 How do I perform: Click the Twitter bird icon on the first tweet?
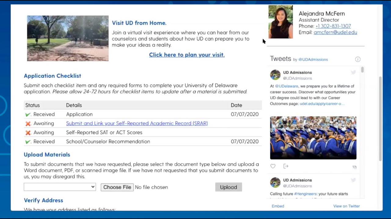353,72
